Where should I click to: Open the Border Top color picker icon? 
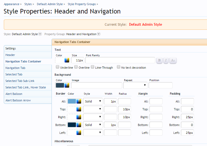79,109
